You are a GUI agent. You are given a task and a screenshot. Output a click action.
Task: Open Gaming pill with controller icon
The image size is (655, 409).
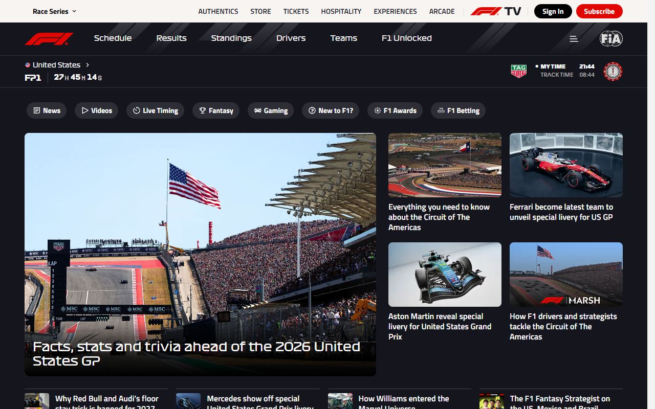[271, 110]
